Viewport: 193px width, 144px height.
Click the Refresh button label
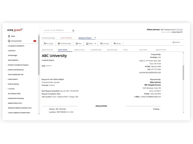click(177, 42)
